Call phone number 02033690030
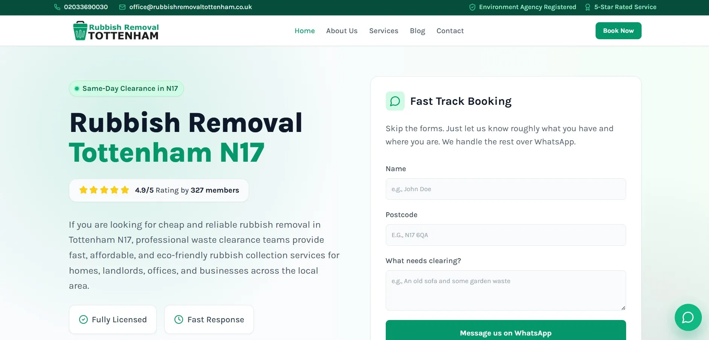This screenshot has width=709, height=340. point(86,7)
